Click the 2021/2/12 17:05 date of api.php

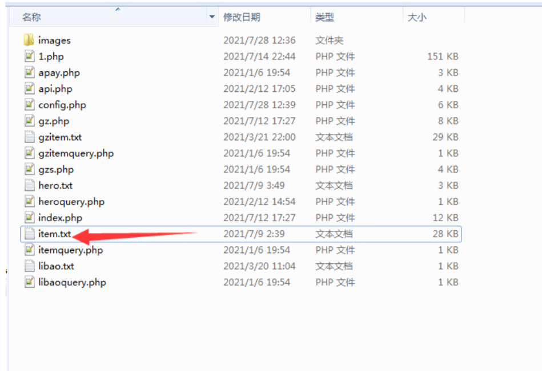click(259, 89)
